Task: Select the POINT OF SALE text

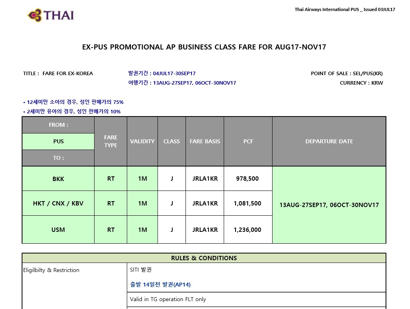Action: tap(347, 74)
